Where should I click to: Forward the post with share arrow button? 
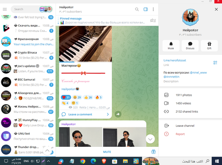click(118, 114)
